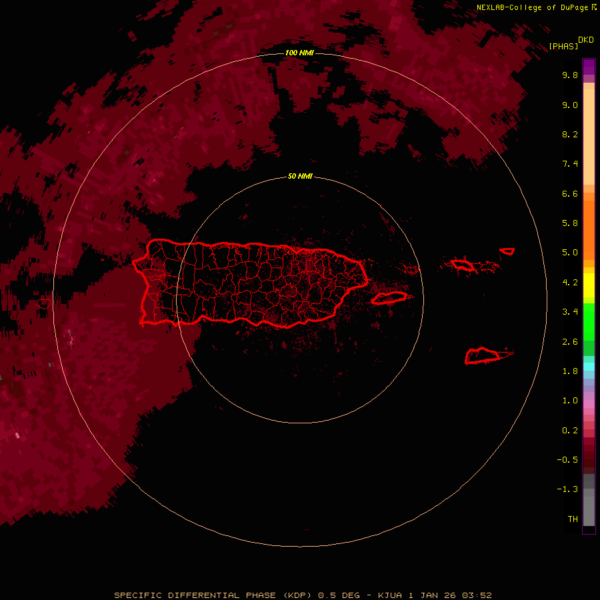Click the solid orange color bar segment
This screenshot has width=600, height=600.
point(589,230)
